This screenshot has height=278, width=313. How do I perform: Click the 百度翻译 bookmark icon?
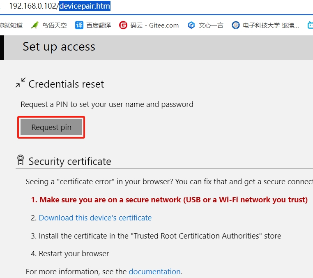79,25
